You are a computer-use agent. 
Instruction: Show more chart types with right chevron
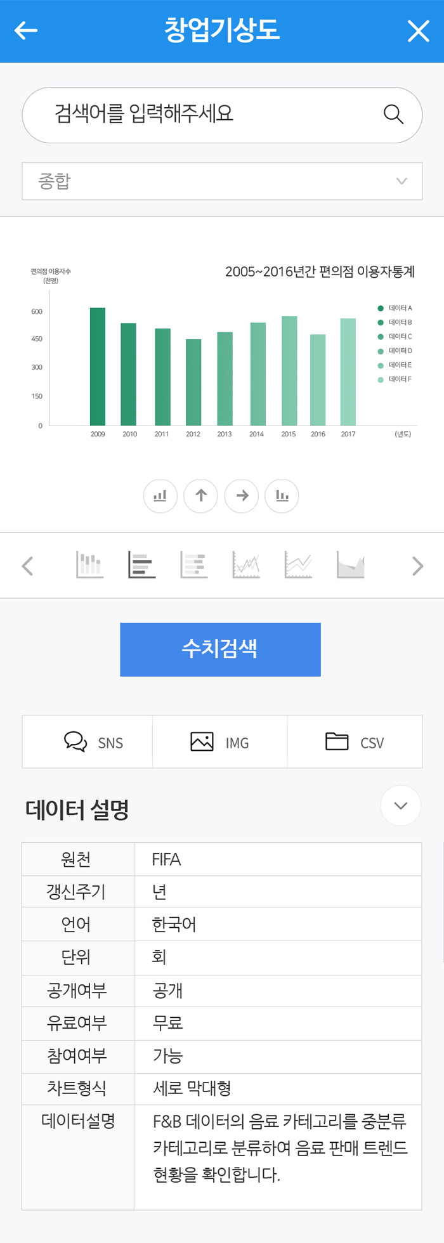[417, 565]
